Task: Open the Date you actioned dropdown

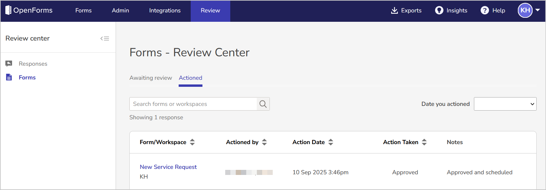Action: (x=505, y=104)
